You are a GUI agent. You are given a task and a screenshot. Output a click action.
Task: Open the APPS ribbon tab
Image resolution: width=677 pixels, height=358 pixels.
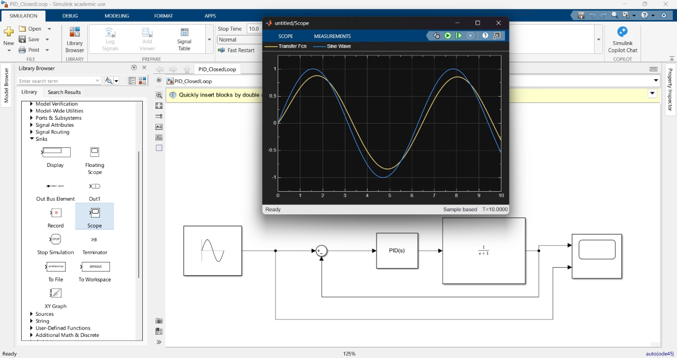(210, 15)
